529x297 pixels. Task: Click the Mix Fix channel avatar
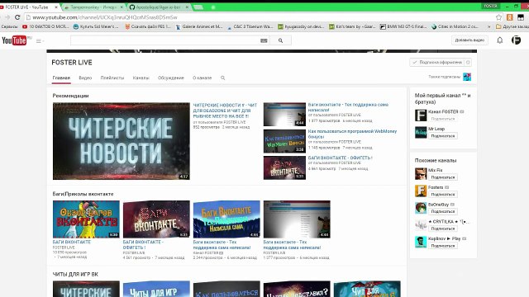(421, 174)
